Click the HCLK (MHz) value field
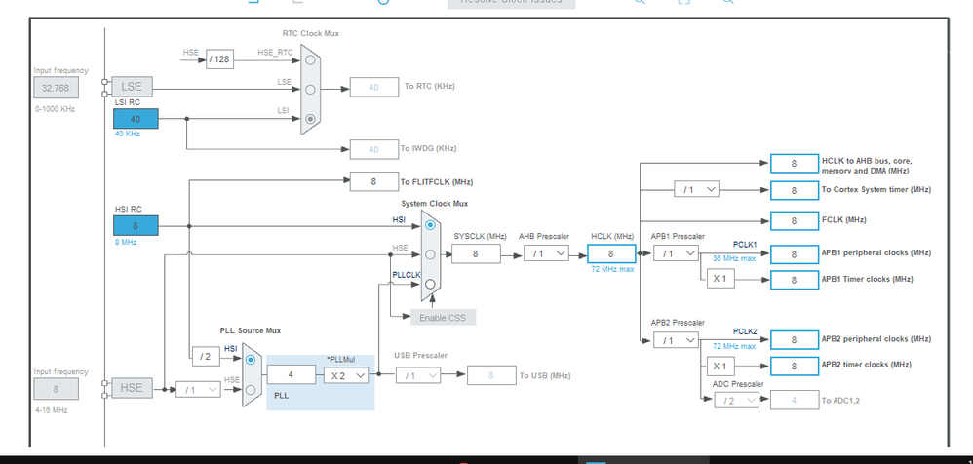 [x=611, y=253]
